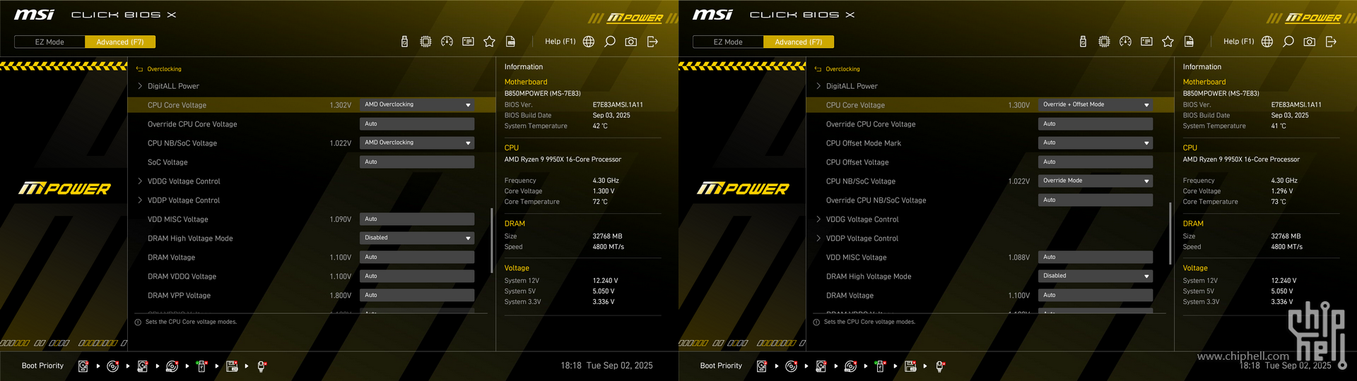Open AMD Overclocking dropdown for CPU Core Voltage
The height and width of the screenshot is (381, 1357).
click(417, 104)
